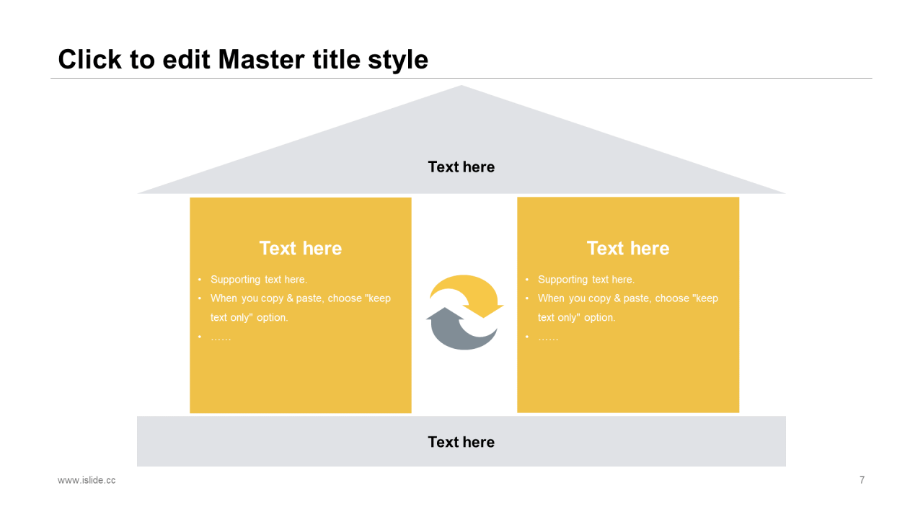923x519 pixels.
Task: Select left box "Supporting text here." bullet
Action: pyautogui.click(x=259, y=280)
